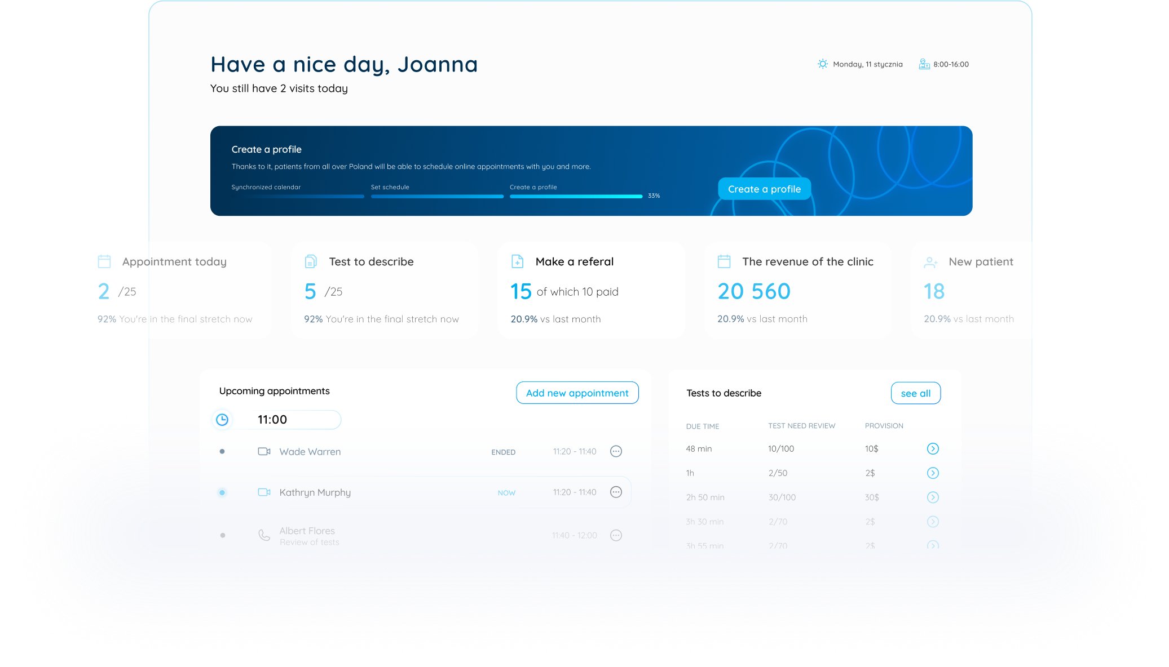Select the dot beside Wade Warren

coord(222,451)
